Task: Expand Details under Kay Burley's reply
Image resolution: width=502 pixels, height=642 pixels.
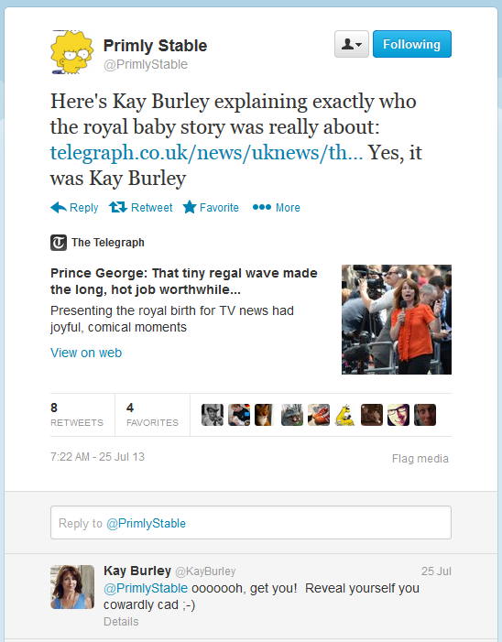Action: pyautogui.click(x=121, y=622)
